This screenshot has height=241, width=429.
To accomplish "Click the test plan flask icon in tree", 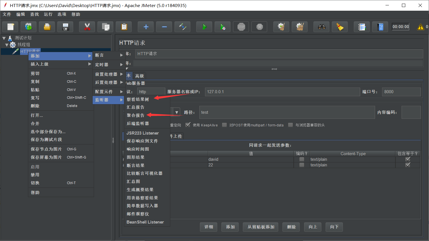I will pyautogui.click(x=10, y=38).
